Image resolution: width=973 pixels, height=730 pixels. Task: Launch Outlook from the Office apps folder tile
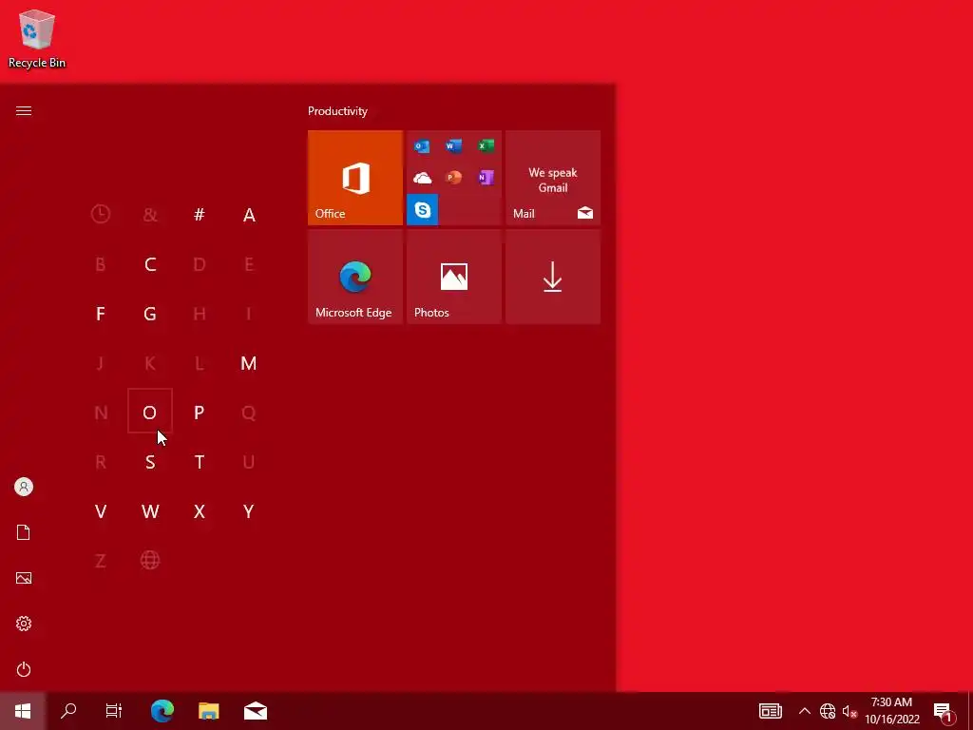click(x=422, y=146)
